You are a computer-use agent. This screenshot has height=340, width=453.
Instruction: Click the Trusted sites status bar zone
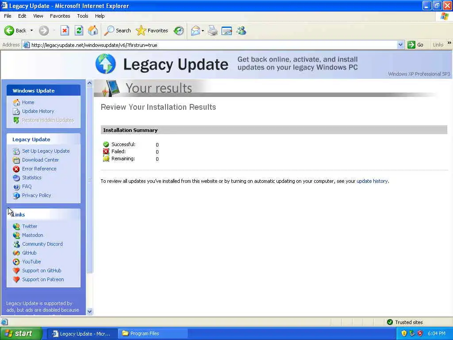pos(405,322)
